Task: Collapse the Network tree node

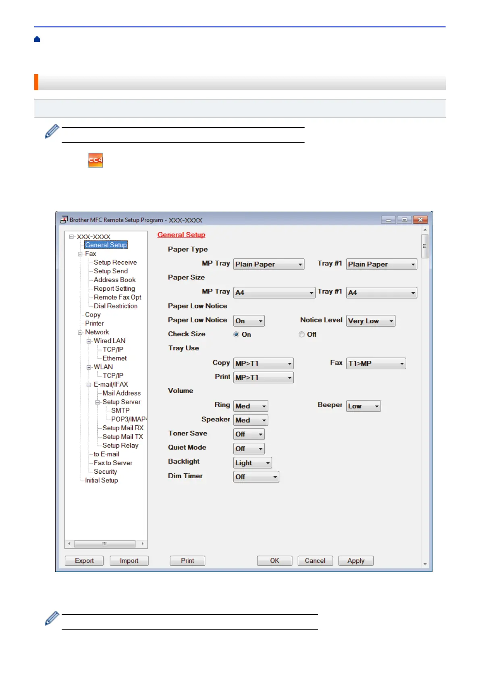Action: [x=80, y=333]
